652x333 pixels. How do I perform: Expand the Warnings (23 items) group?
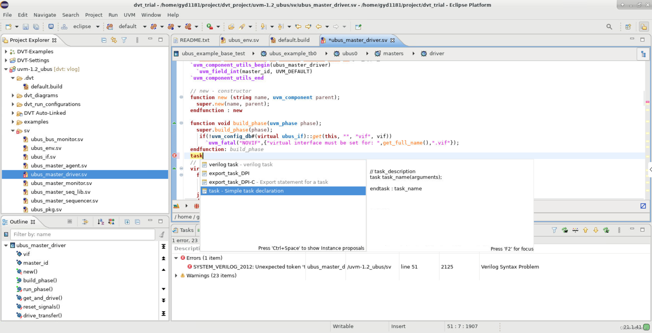176,275
